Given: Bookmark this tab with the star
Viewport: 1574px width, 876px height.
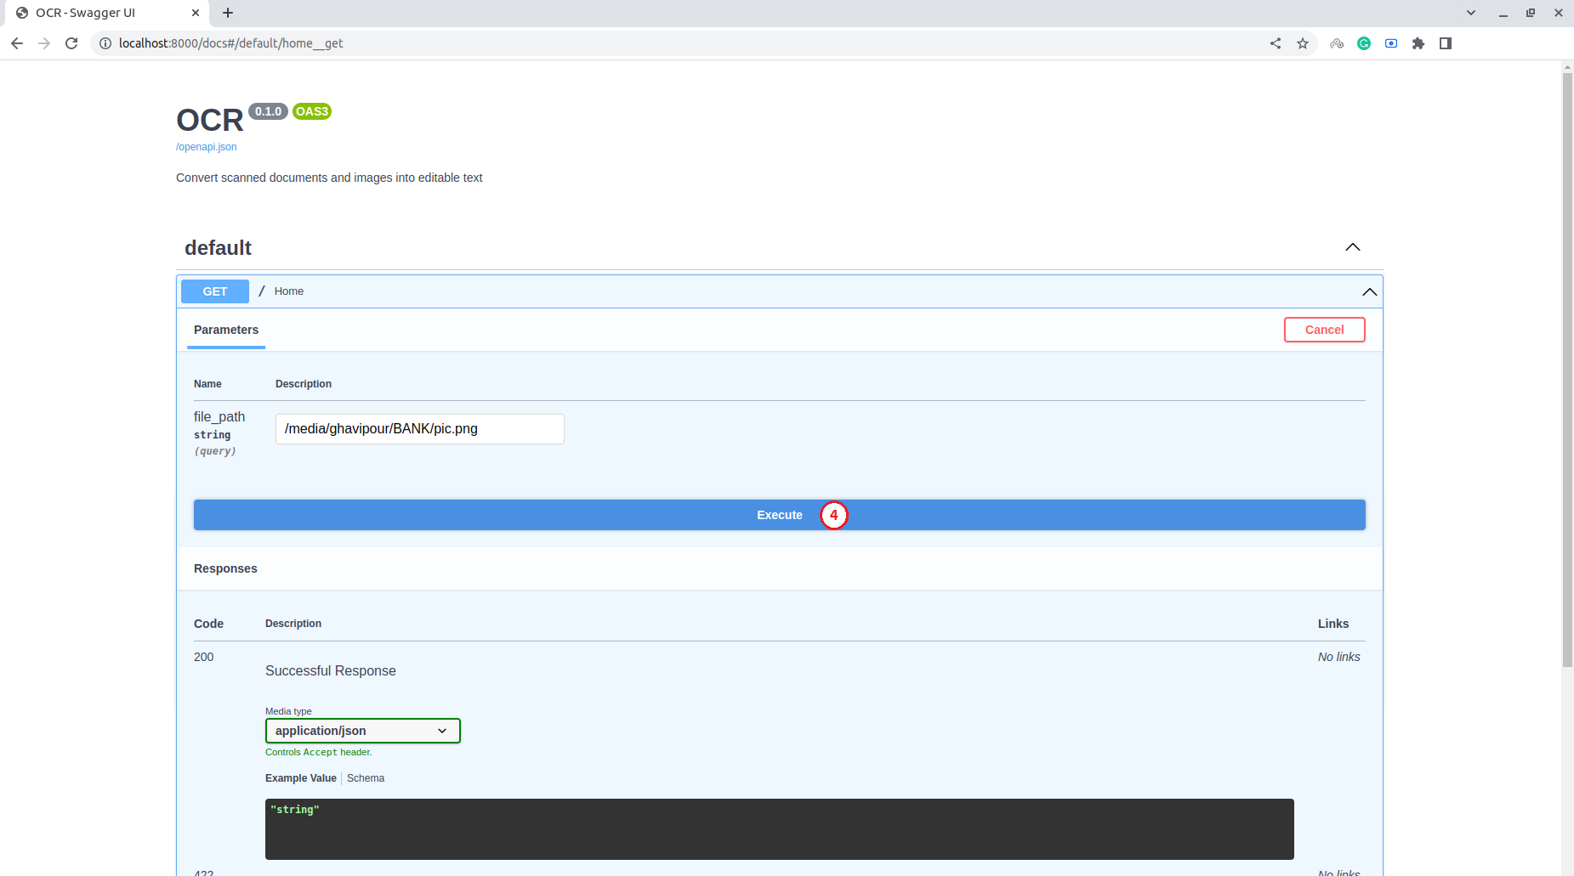Looking at the screenshot, I should click(1303, 43).
